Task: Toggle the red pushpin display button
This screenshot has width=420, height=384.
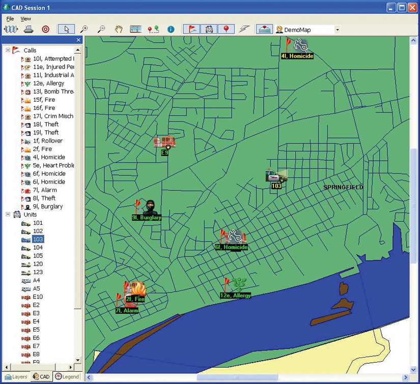Action: click(226, 29)
